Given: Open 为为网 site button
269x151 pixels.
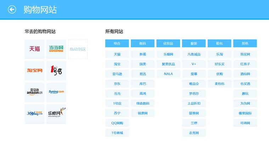Looking at the screenshot, I should pos(245,103).
